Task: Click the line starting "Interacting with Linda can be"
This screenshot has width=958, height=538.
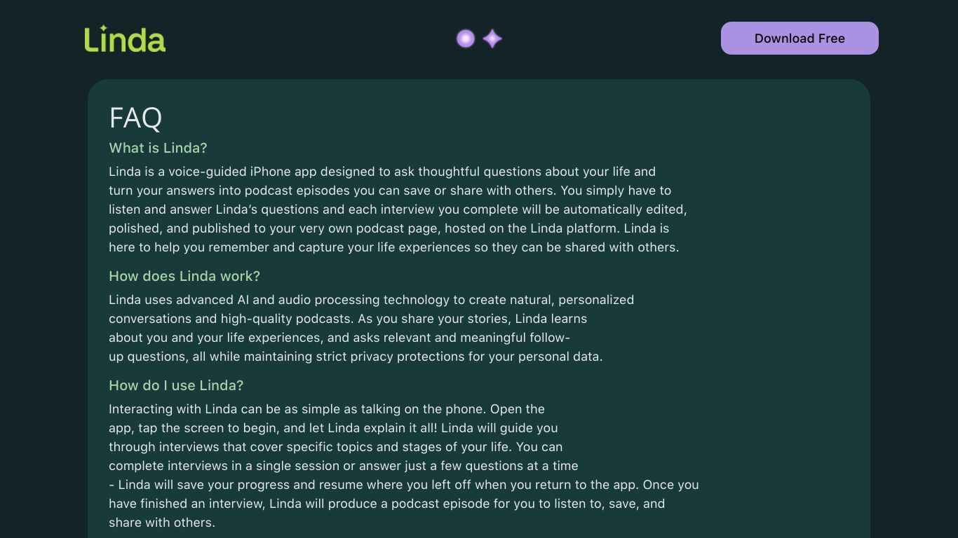Action: click(327, 409)
